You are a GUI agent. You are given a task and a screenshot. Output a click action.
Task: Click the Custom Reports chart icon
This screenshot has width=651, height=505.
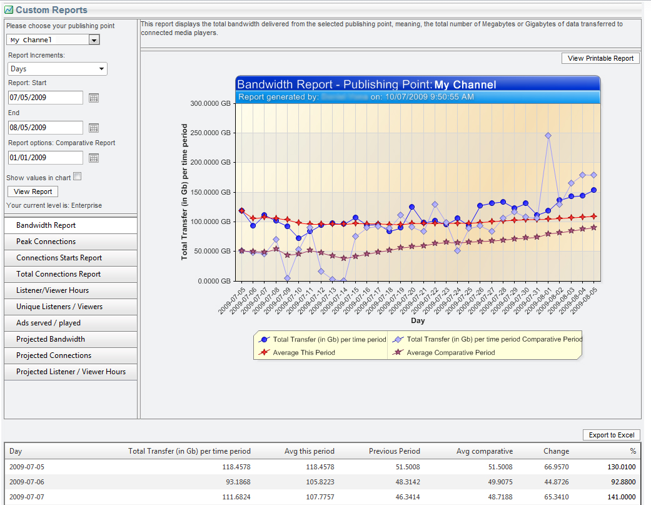(x=9, y=10)
